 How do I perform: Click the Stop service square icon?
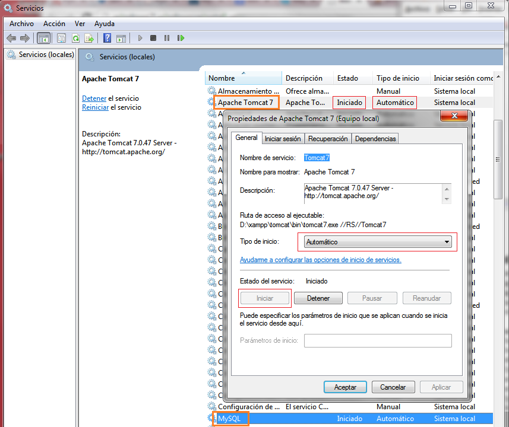point(153,39)
